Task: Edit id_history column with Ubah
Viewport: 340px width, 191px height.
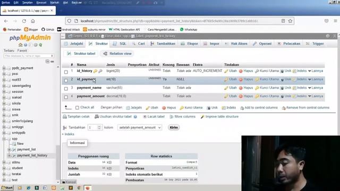Action: click(x=231, y=71)
